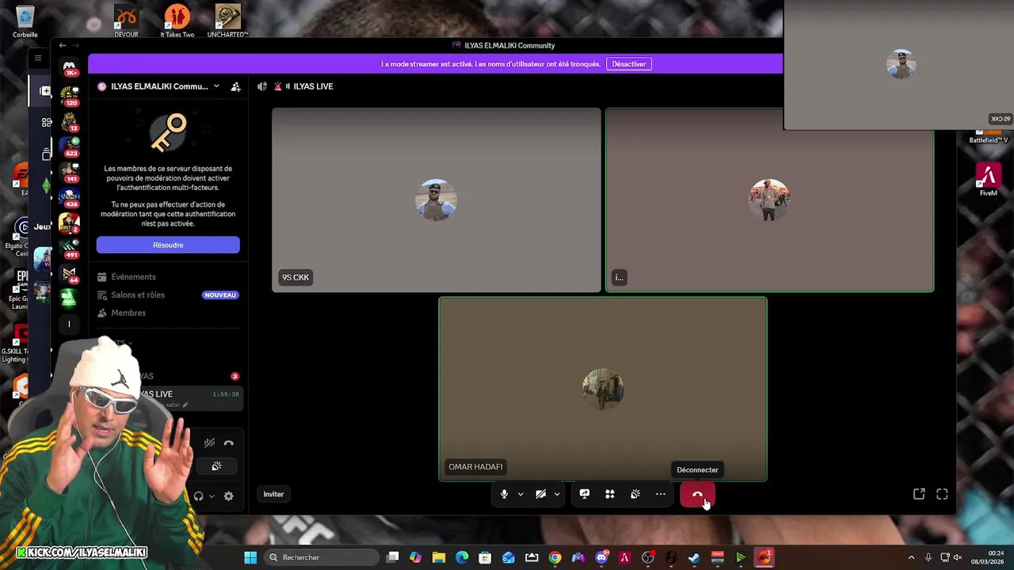Open server with 141 notifications

70,172
